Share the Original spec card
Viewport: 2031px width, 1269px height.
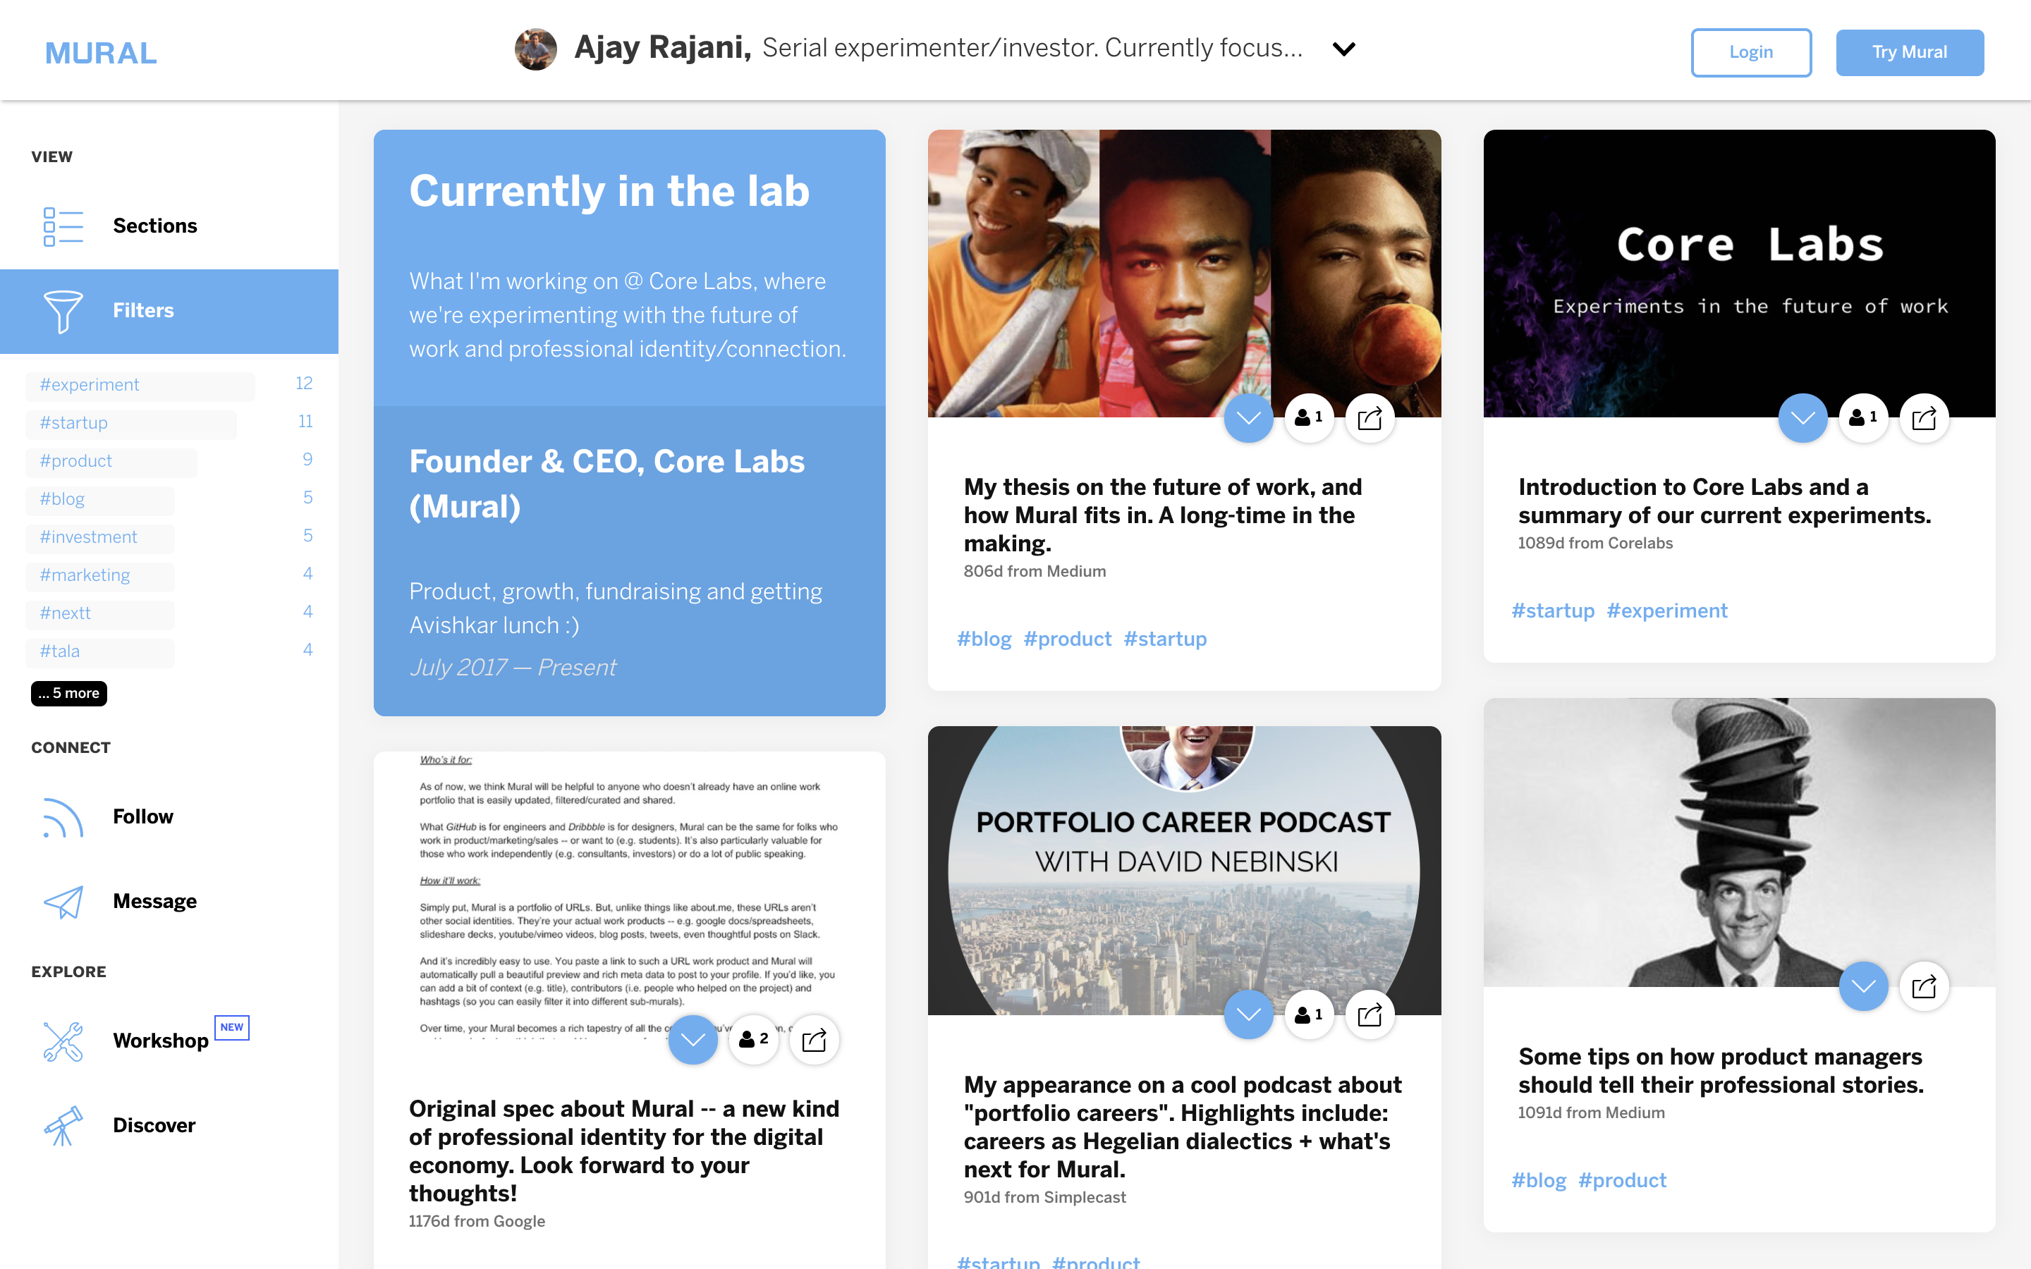coord(814,1040)
